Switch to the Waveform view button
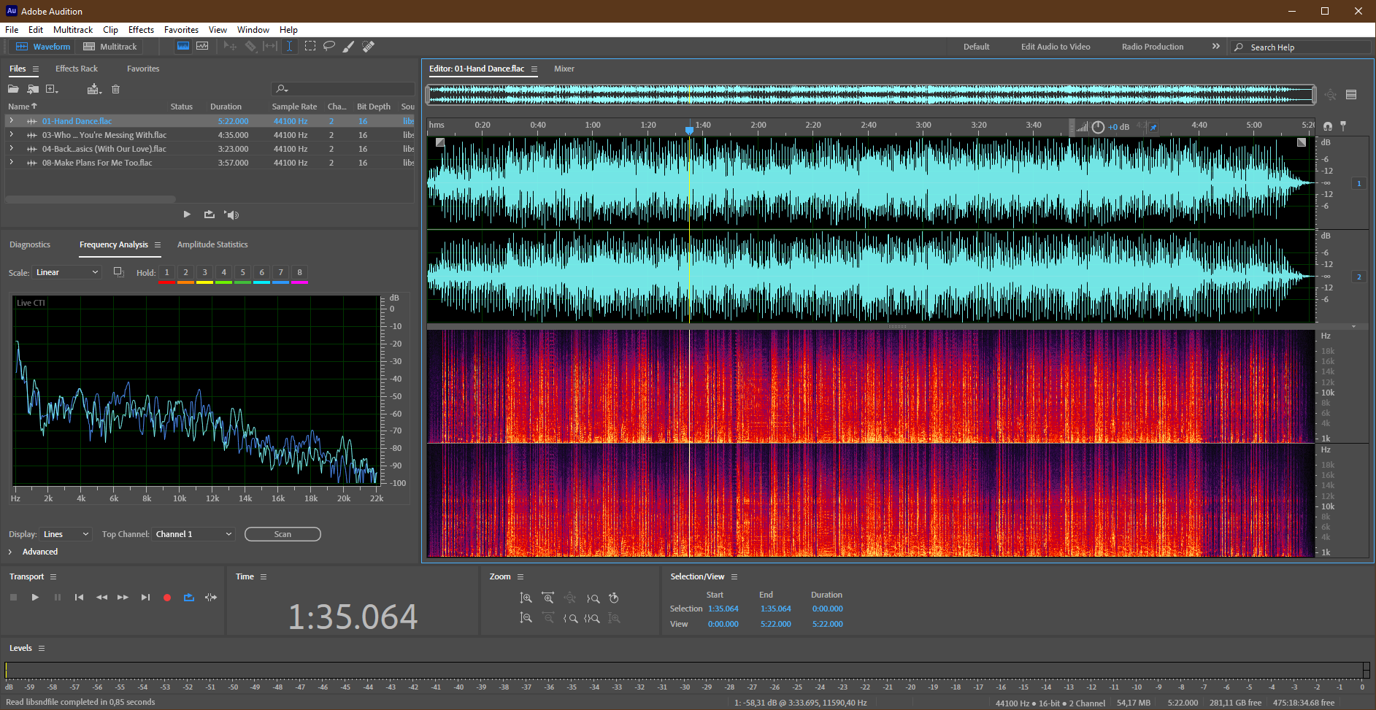Screen dimensions: 1376x710 point(43,47)
